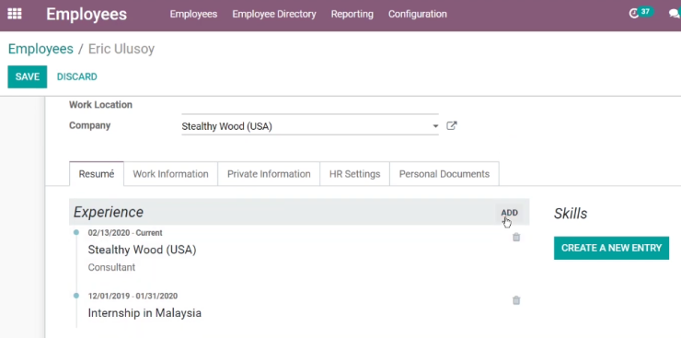Delete the Internship in Malaysia entry

(x=516, y=300)
